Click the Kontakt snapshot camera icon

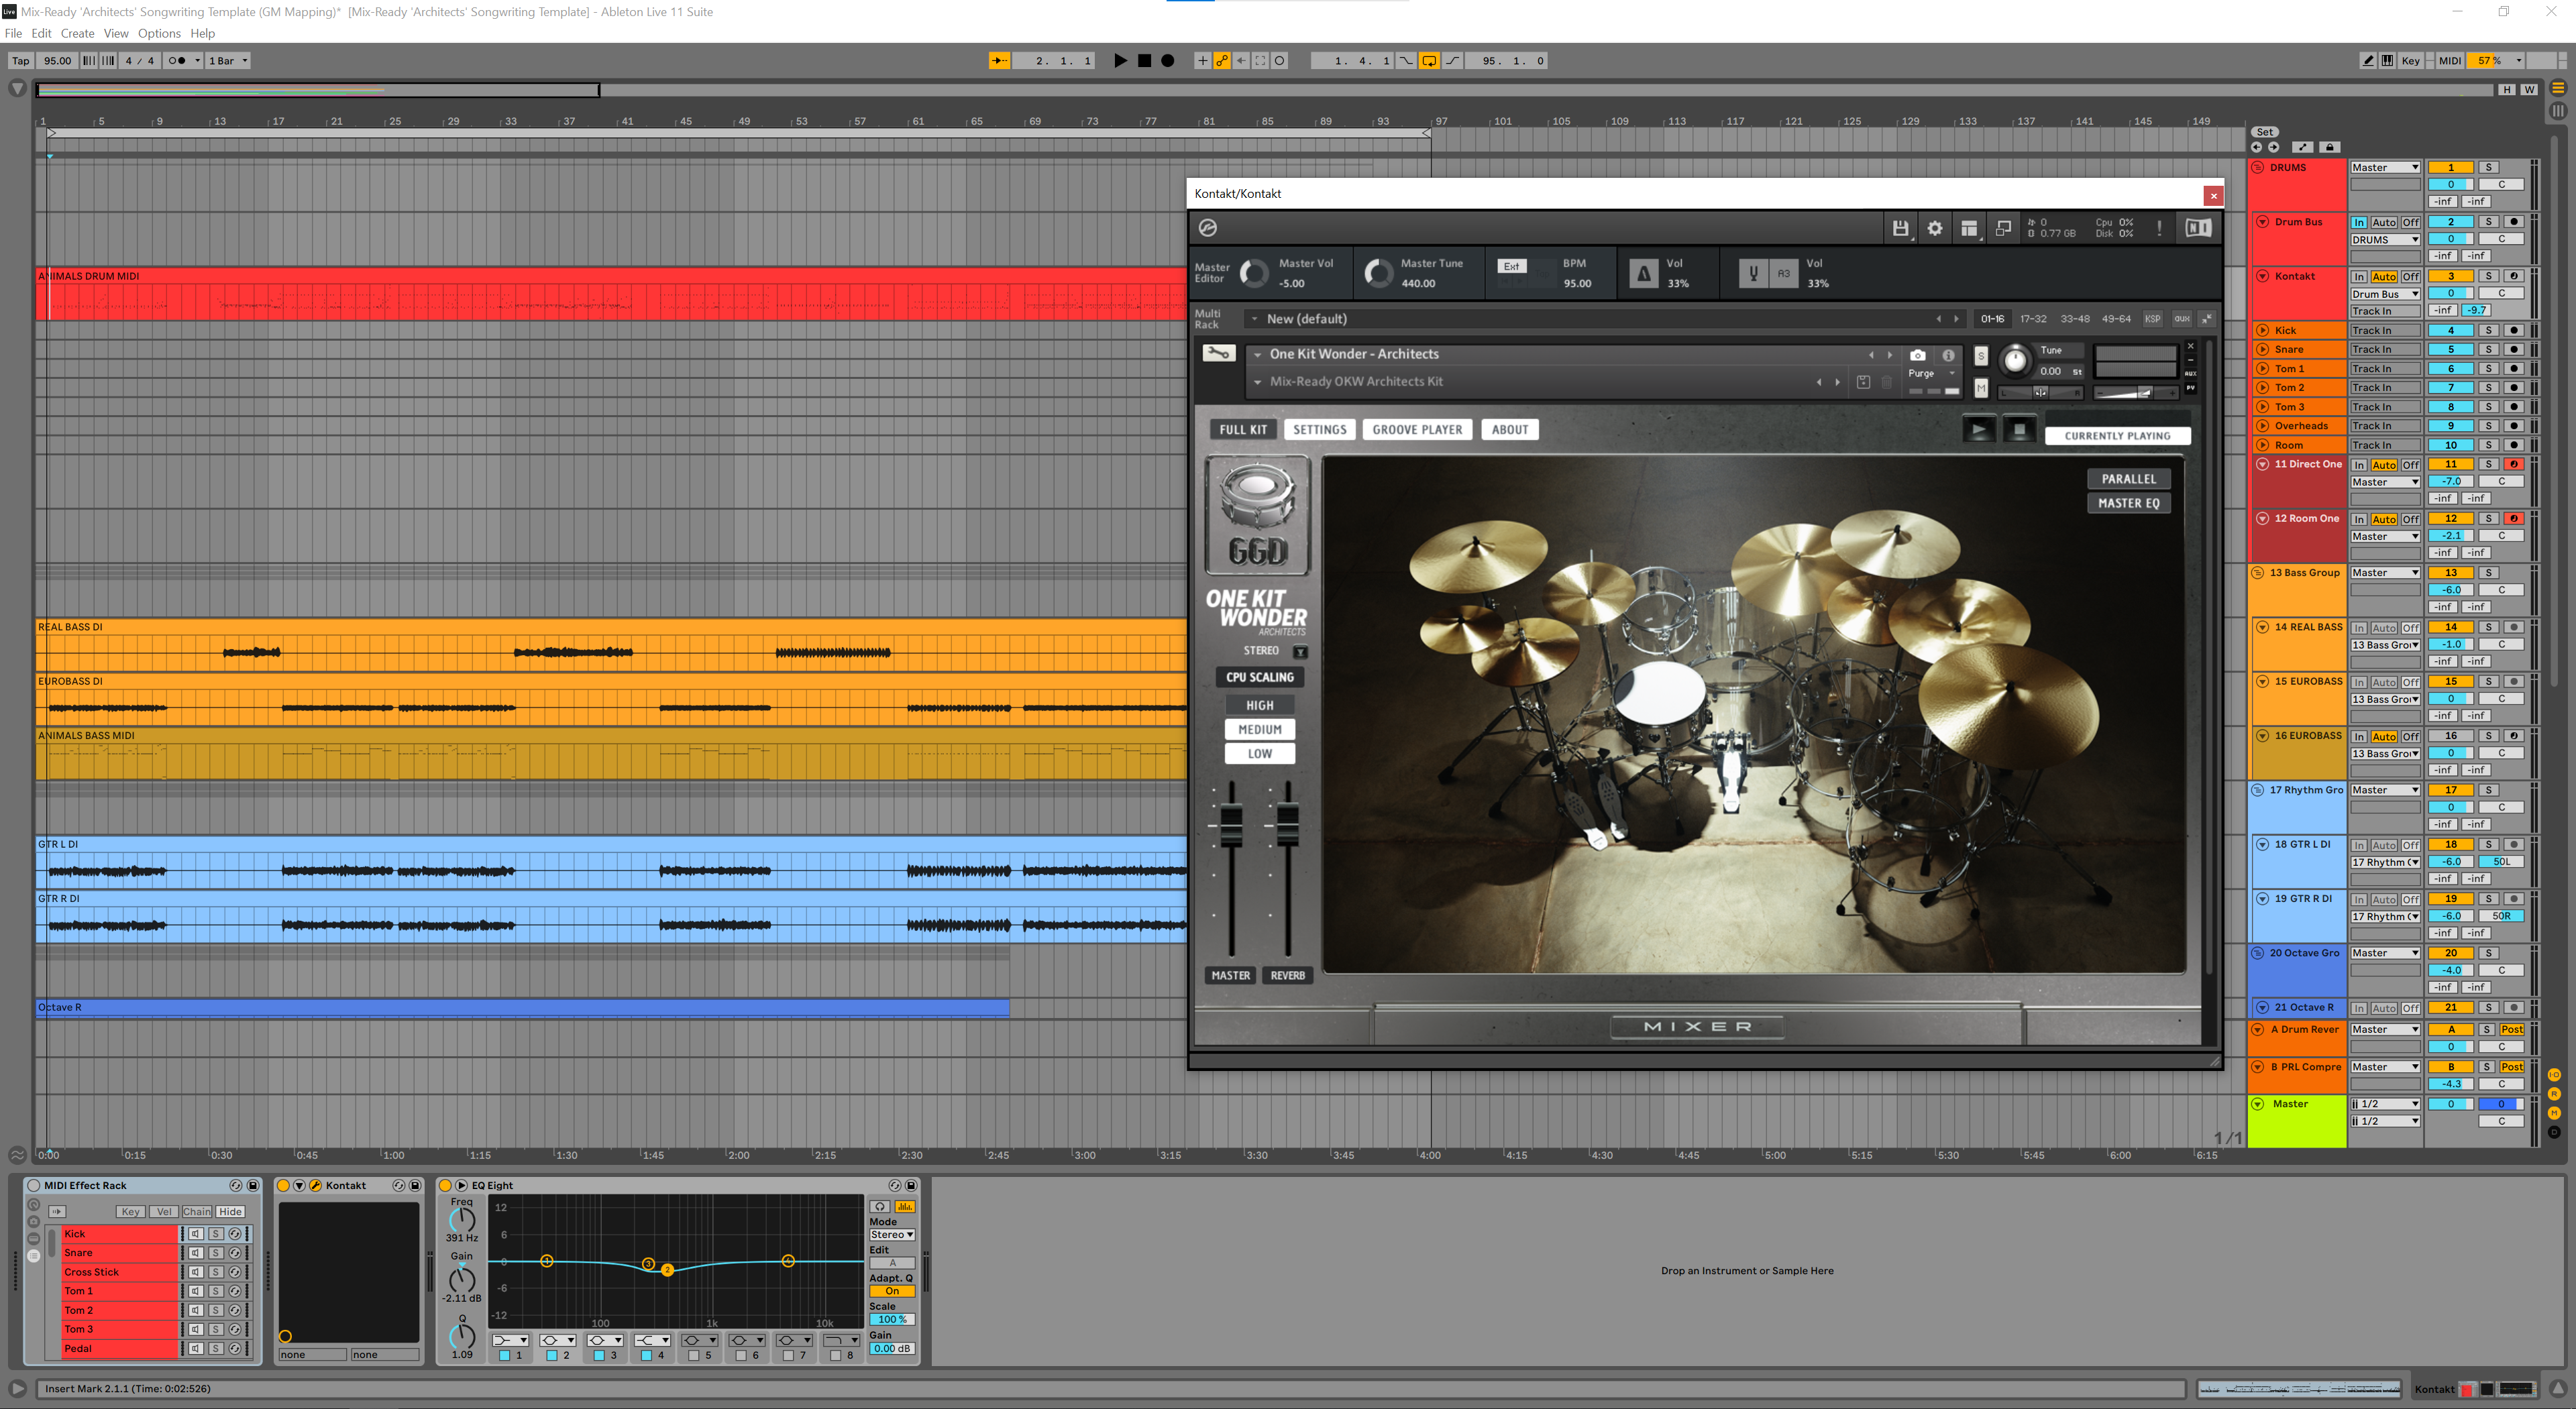tap(1917, 355)
